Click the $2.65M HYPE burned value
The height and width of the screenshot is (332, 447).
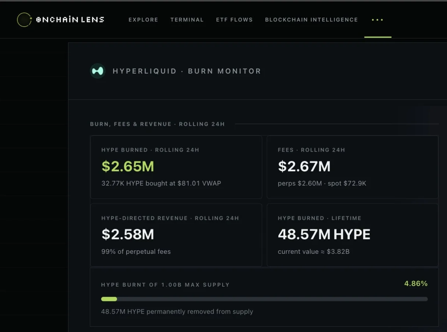128,166
